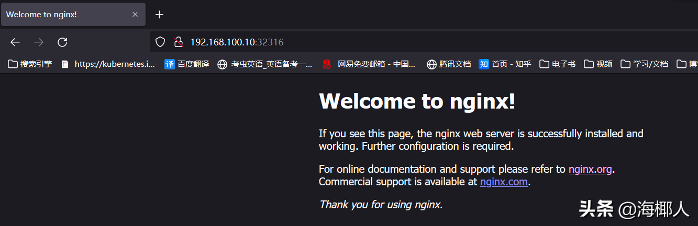Open the 电子书 bookmark folder
Viewport: 698px width, 226px height.
pyautogui.click(x=558, y=64)
